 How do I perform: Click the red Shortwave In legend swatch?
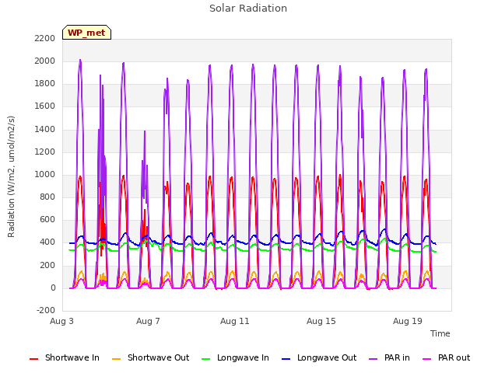pos(33,359)
